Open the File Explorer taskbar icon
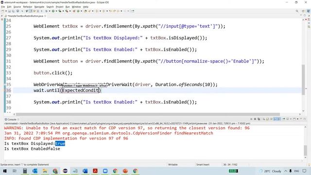 [45, 171]
